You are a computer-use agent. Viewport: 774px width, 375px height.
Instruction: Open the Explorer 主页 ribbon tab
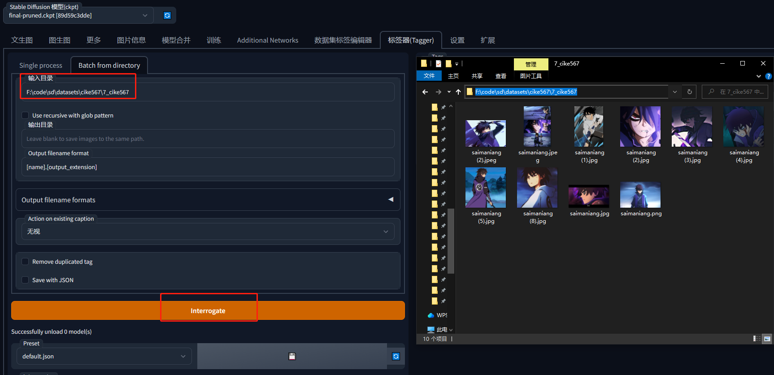click(x=453, y=76)
